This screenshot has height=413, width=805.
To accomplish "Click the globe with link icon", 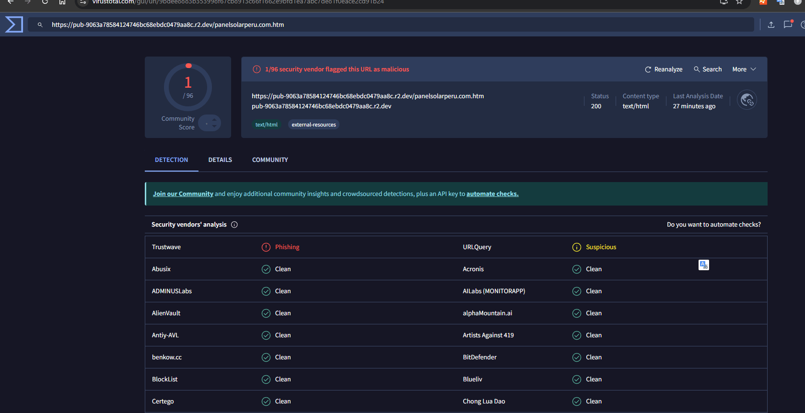I will point(747,100).
